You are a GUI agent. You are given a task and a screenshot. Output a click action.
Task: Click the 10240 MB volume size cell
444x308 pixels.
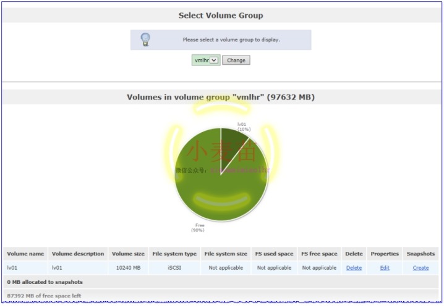pyautogui.click(x=128, y=268)
